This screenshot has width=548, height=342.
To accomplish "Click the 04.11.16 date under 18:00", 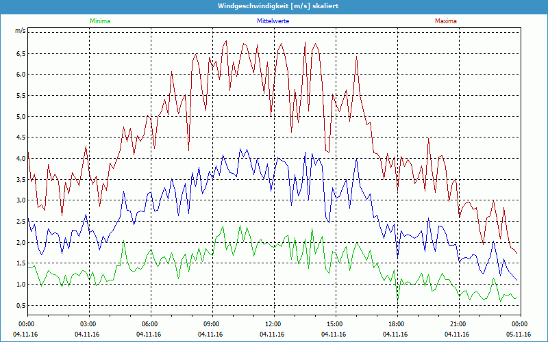I will 395,334.
